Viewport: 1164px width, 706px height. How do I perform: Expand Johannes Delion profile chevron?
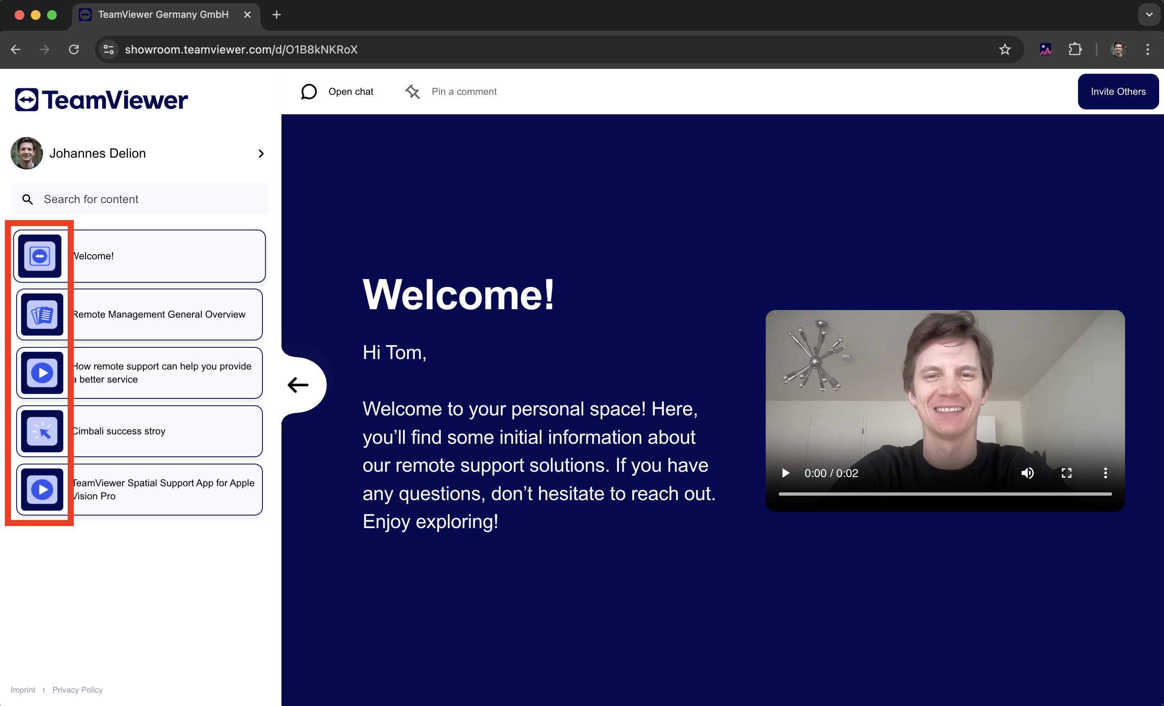(x=261, y=153)
